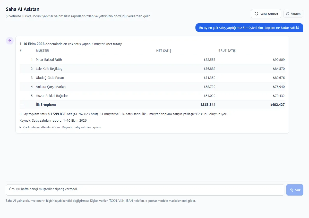Click the footer disclaimer about masked personal data
The image size is (309, 218).
tap(101, 201)
